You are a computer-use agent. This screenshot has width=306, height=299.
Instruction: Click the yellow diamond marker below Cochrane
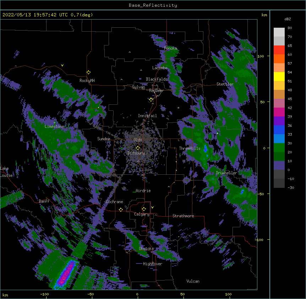point(121,210)
